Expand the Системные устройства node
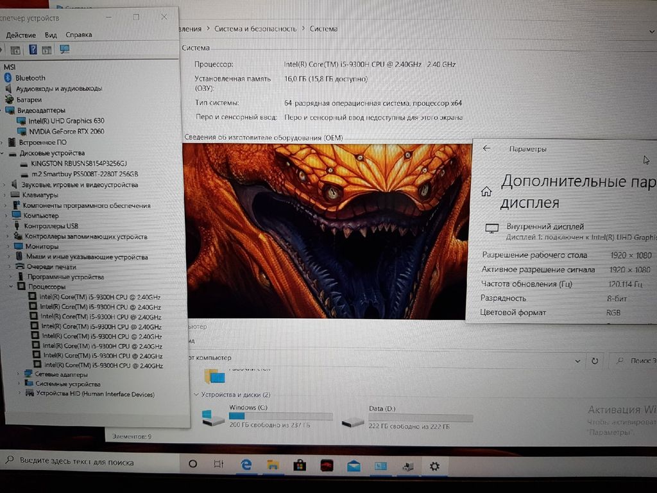The width and height of the screenshot is (657, 493). (19, 384)
